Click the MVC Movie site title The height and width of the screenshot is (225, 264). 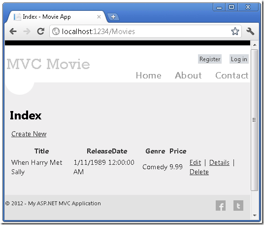[48, 64]
